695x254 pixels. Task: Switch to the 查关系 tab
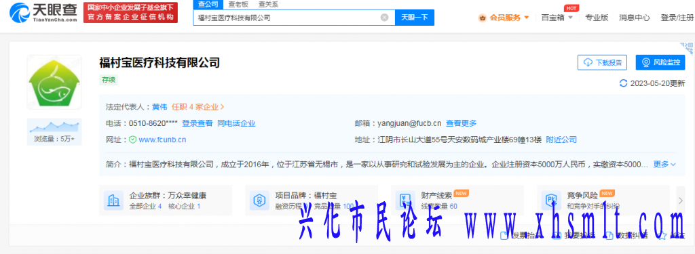[269, 5]
